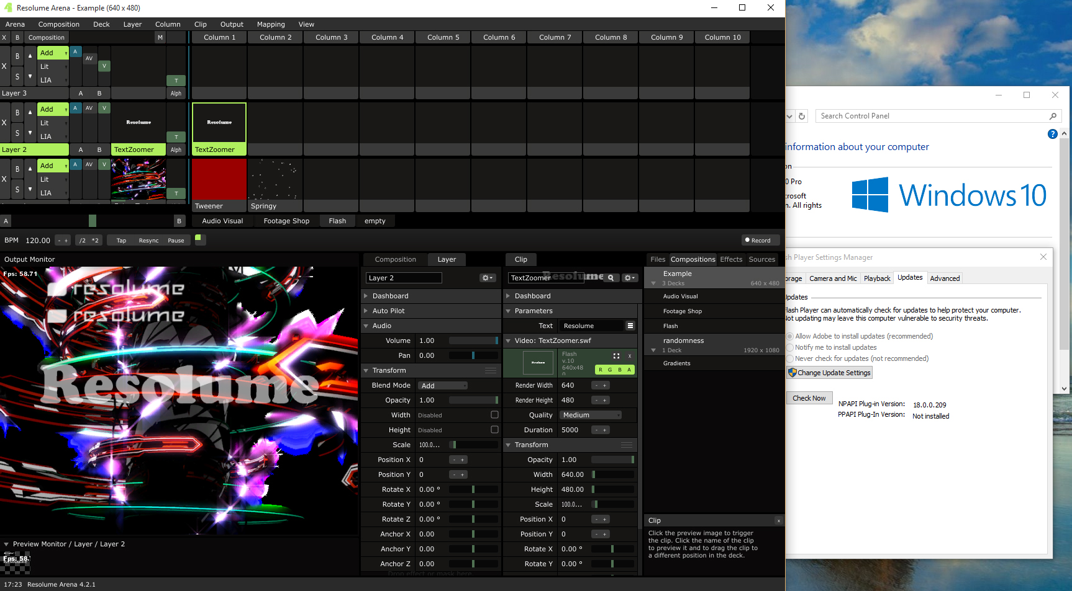This screenshot has height=591, width=1072.
Task: Switch to the Effects tab
Action: 731,259
